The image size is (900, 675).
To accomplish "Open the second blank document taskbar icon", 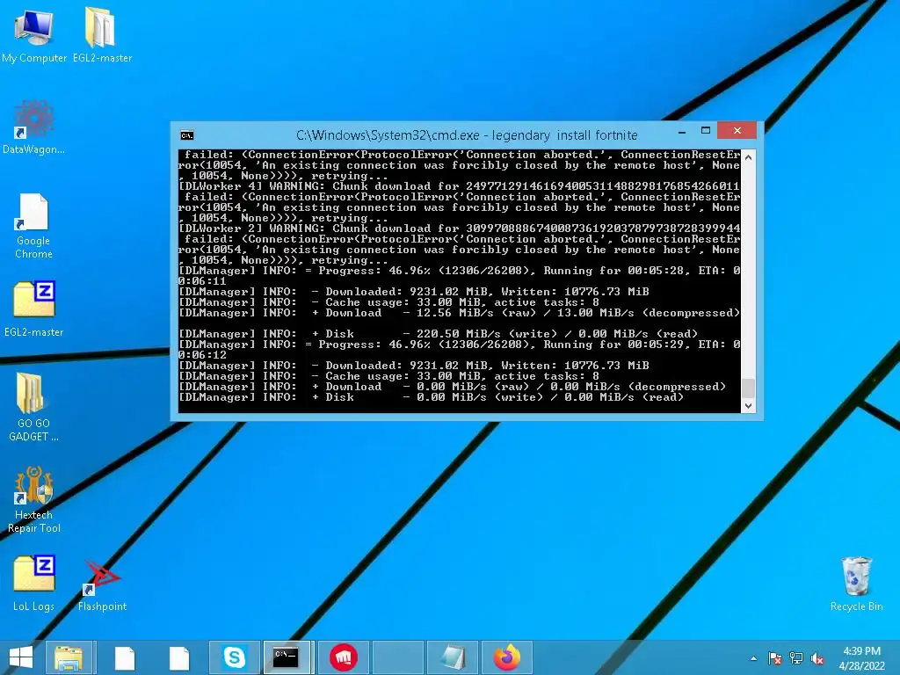I will (x=179, y=657).
